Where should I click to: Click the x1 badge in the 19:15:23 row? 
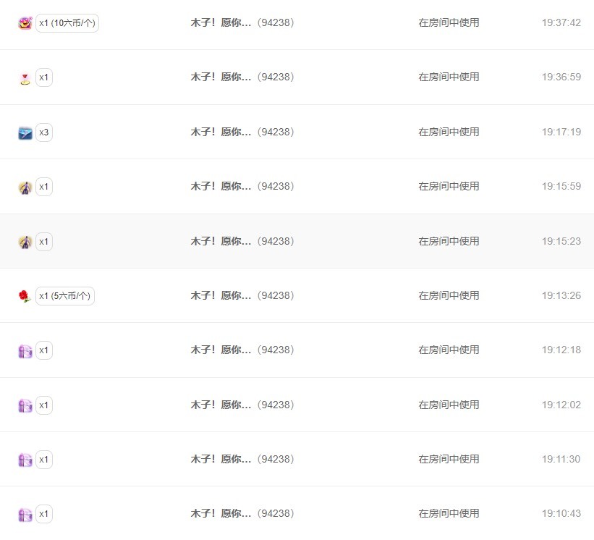44,241
